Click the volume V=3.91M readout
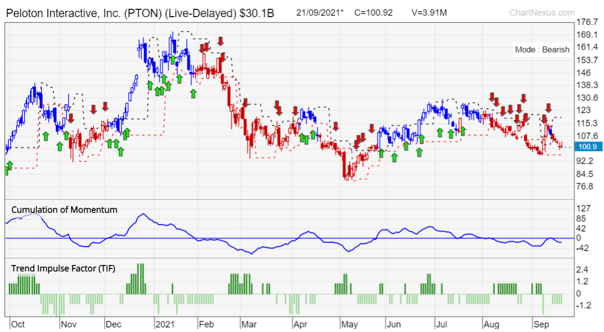The width and height of the screenshot is (604, 332). [x=429, y=12]
